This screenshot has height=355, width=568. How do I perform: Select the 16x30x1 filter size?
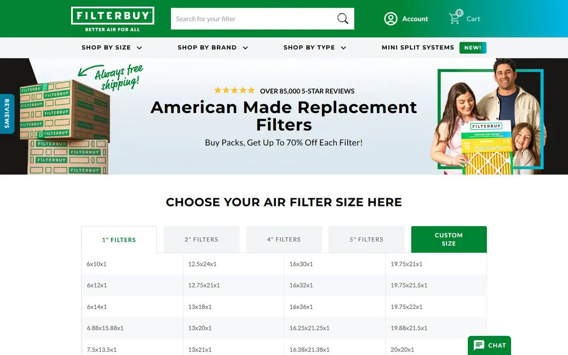(301, 264)
